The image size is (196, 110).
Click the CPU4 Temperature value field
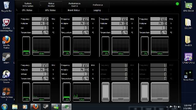tap(40, 78)
